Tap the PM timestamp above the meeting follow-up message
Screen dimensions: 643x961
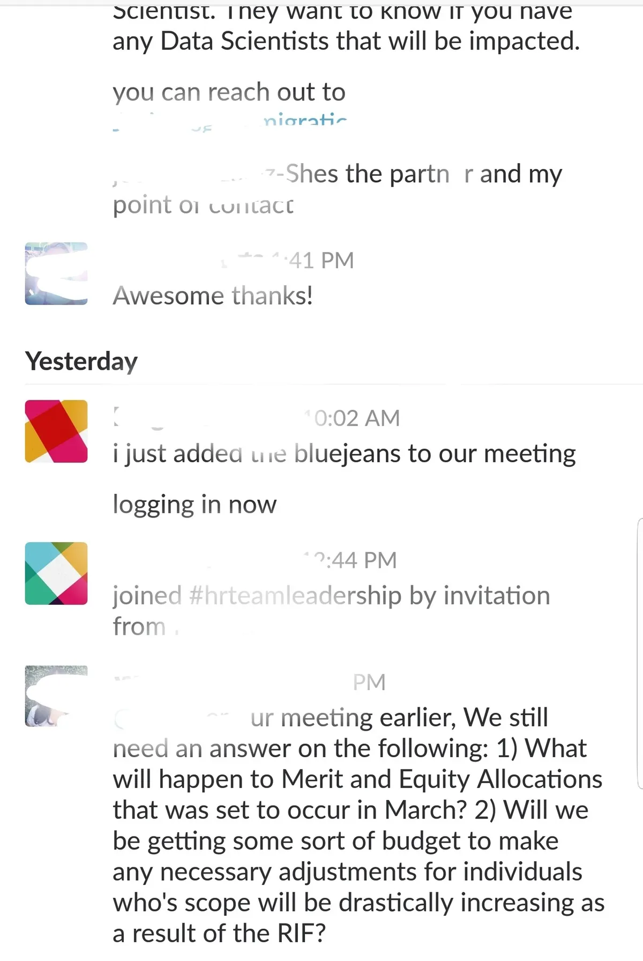[369, 683]
